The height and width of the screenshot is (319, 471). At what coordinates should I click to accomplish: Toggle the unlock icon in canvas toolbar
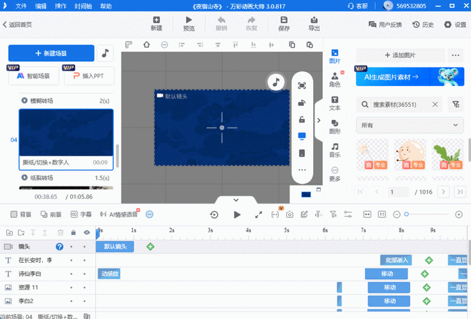(302, 119)
